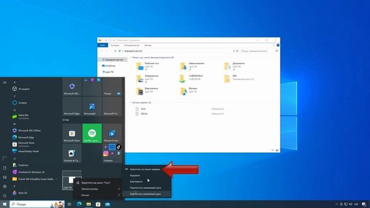Image resolution: width=370 pixels, height=208 pixels.
Task: Select OneDrive in Explorer sidebar
Action: point(109,66)
